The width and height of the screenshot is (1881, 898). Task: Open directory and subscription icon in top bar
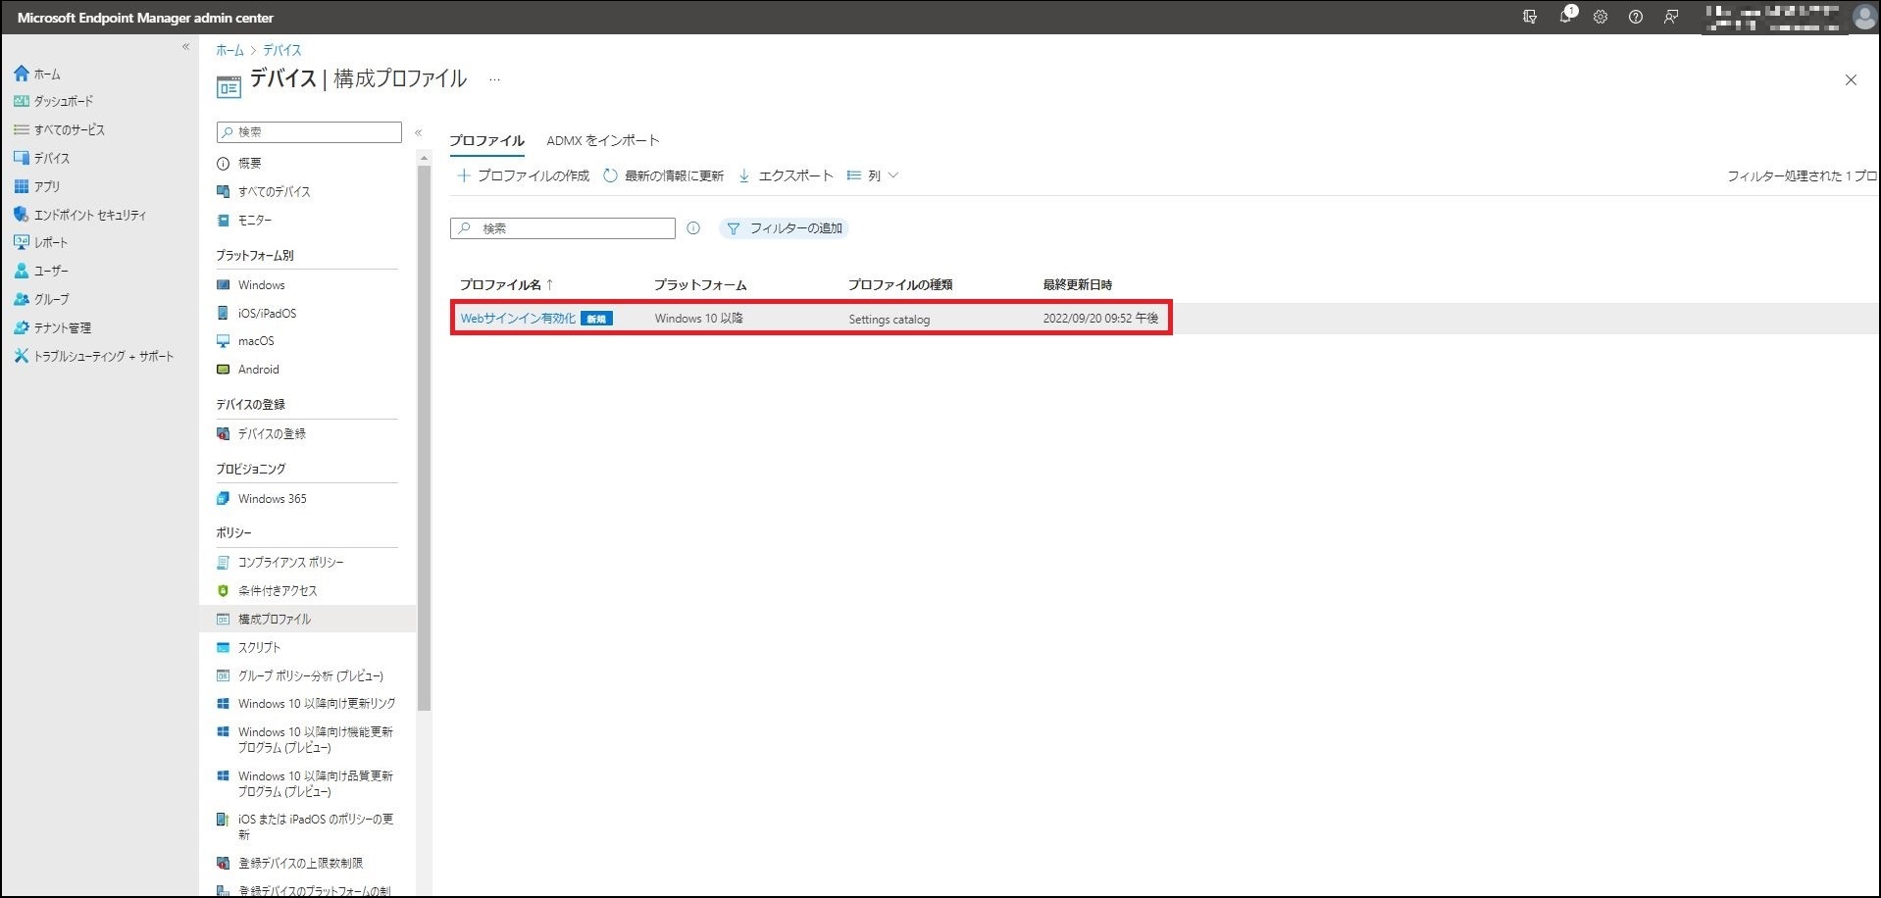click(x=1530, y=17)
